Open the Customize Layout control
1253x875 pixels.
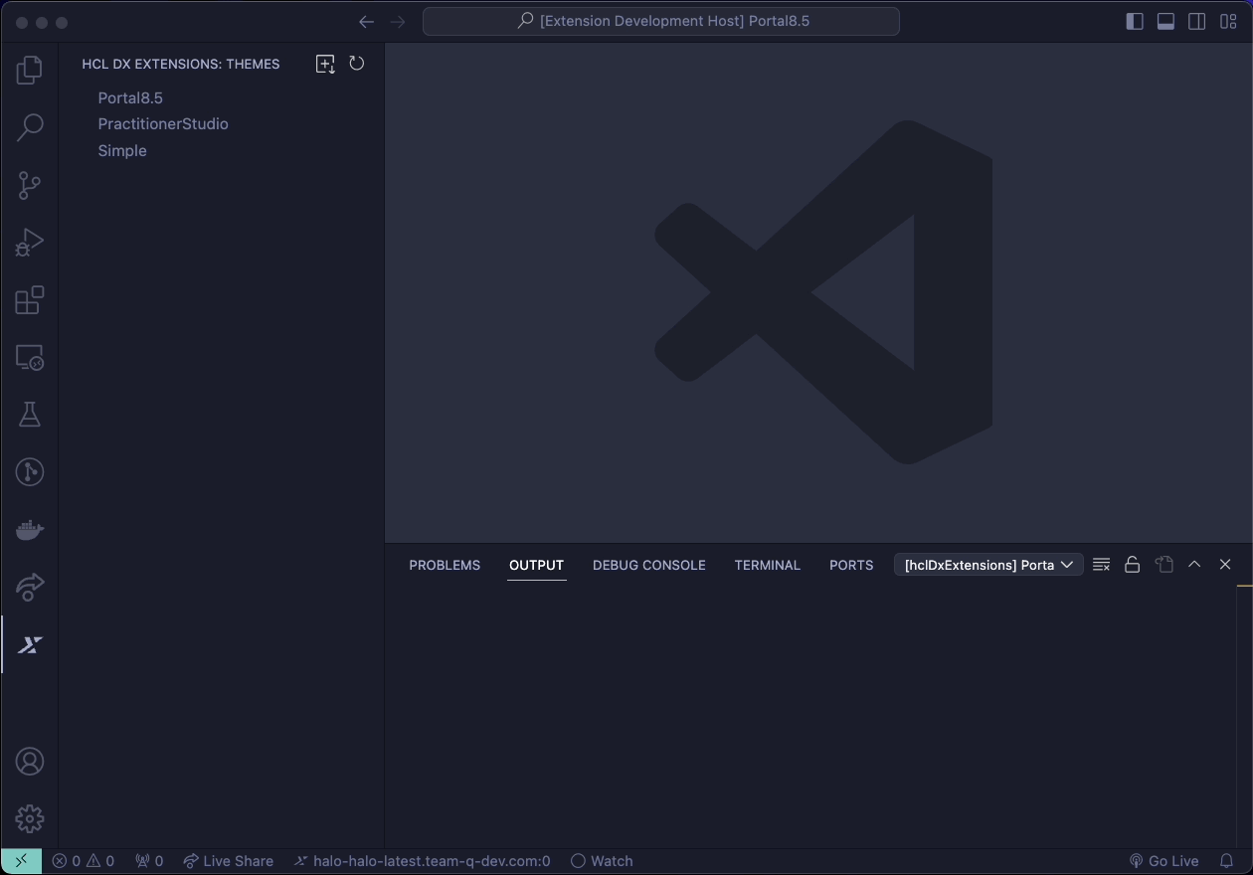click(x=1228, y=20)
